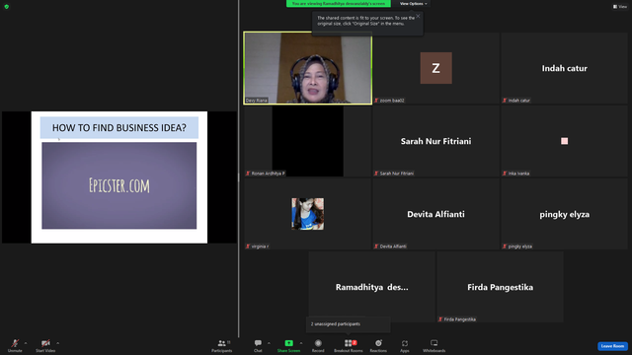
Task: Click muted mic icon beside Devita Alfianti label
Action: (x=376, y=247)
